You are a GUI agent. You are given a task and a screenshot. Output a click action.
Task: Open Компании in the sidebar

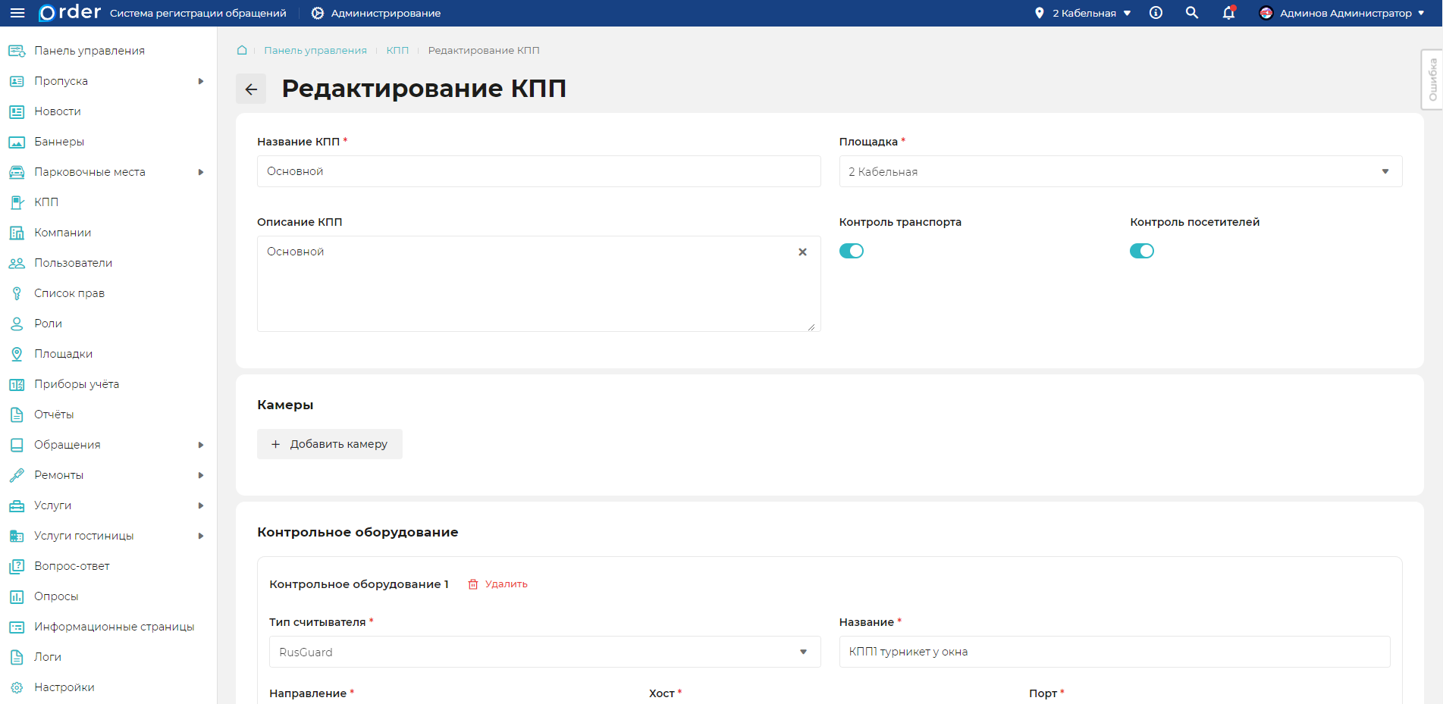pos(62,233)
